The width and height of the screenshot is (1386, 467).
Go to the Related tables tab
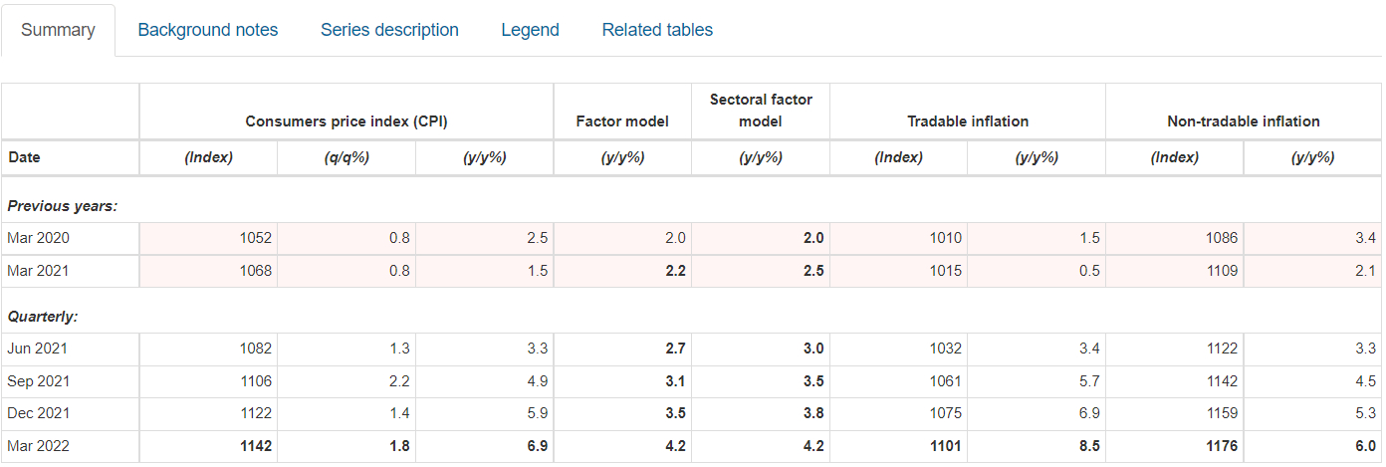(657, 30)
